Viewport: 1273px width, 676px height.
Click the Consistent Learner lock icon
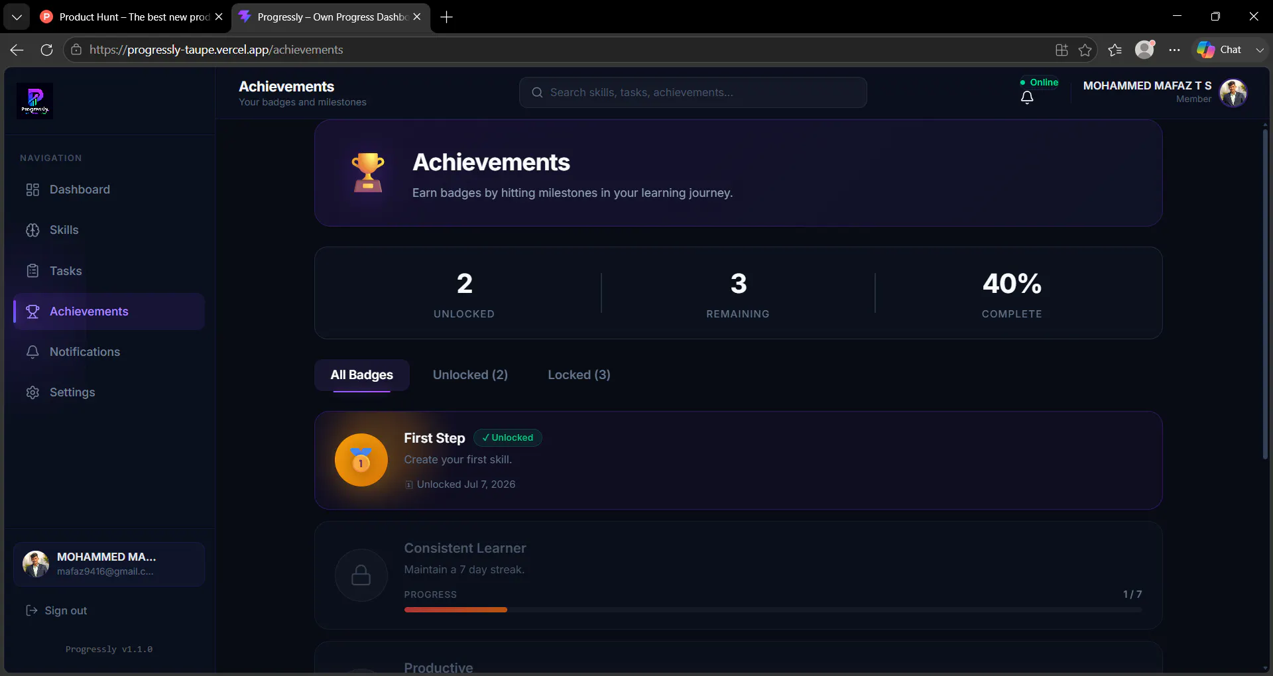361,575
